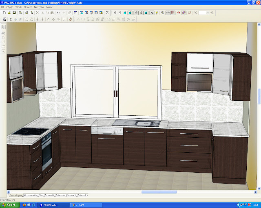Viewport: 261px width, 208px height.
Task: Click the horizontal scrollbar left arrow
Action: click(8, 192)
